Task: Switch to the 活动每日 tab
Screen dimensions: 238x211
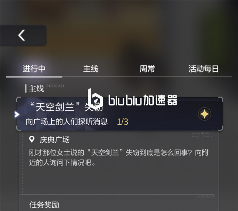Action: coord(204,69)
